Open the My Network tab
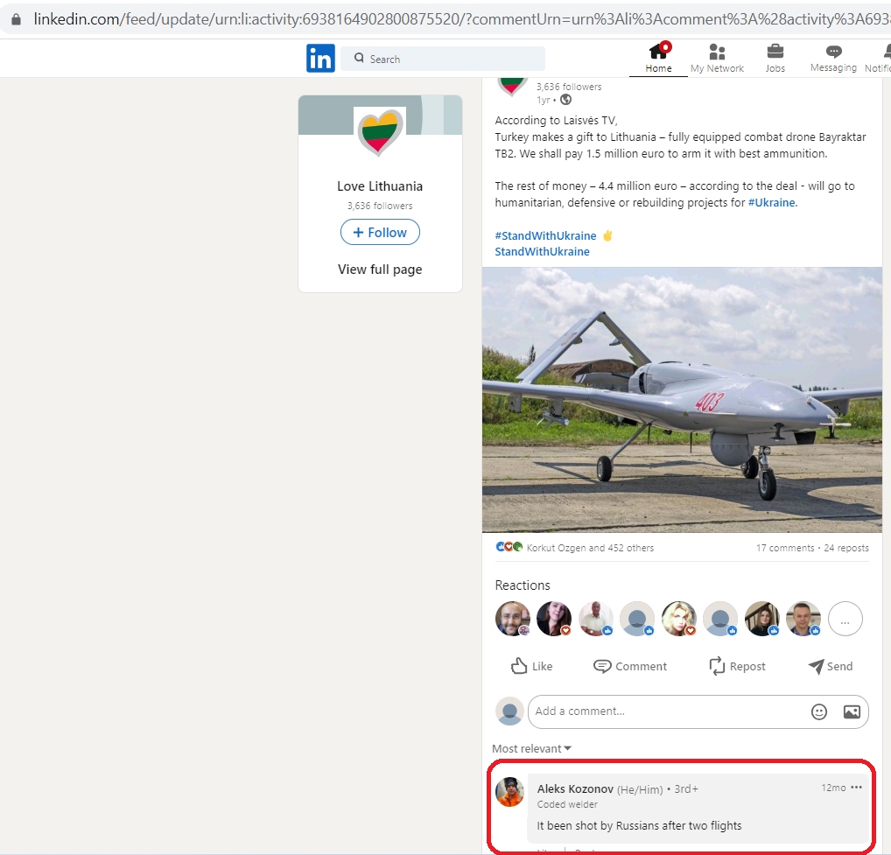891x855 pixels. click(x=717, y=58)
